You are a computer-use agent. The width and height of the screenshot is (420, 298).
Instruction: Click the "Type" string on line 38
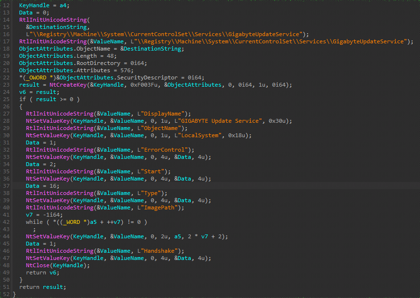click(151, 194)
